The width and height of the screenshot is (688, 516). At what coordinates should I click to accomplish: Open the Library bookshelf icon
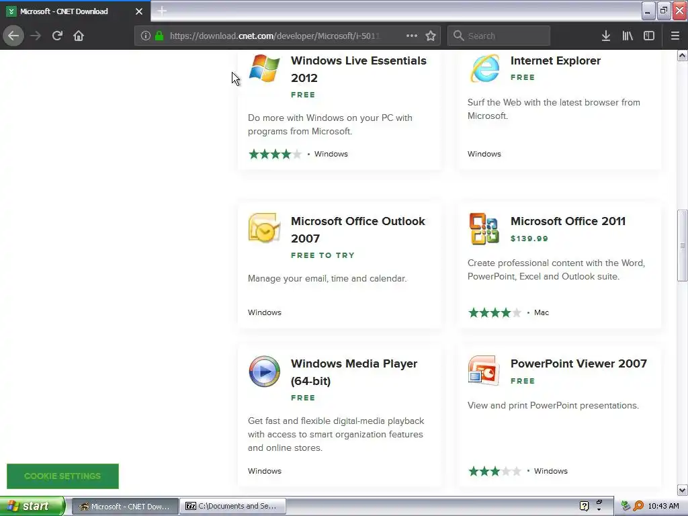(x=628, y=36)
